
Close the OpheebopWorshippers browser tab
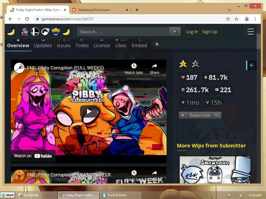tap(127, 10)
